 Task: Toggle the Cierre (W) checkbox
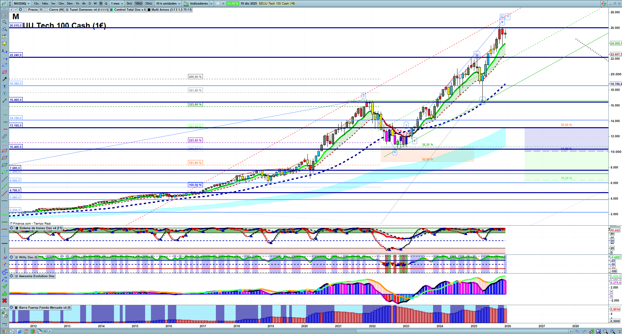pyautogui.click(x=46, y=10)
